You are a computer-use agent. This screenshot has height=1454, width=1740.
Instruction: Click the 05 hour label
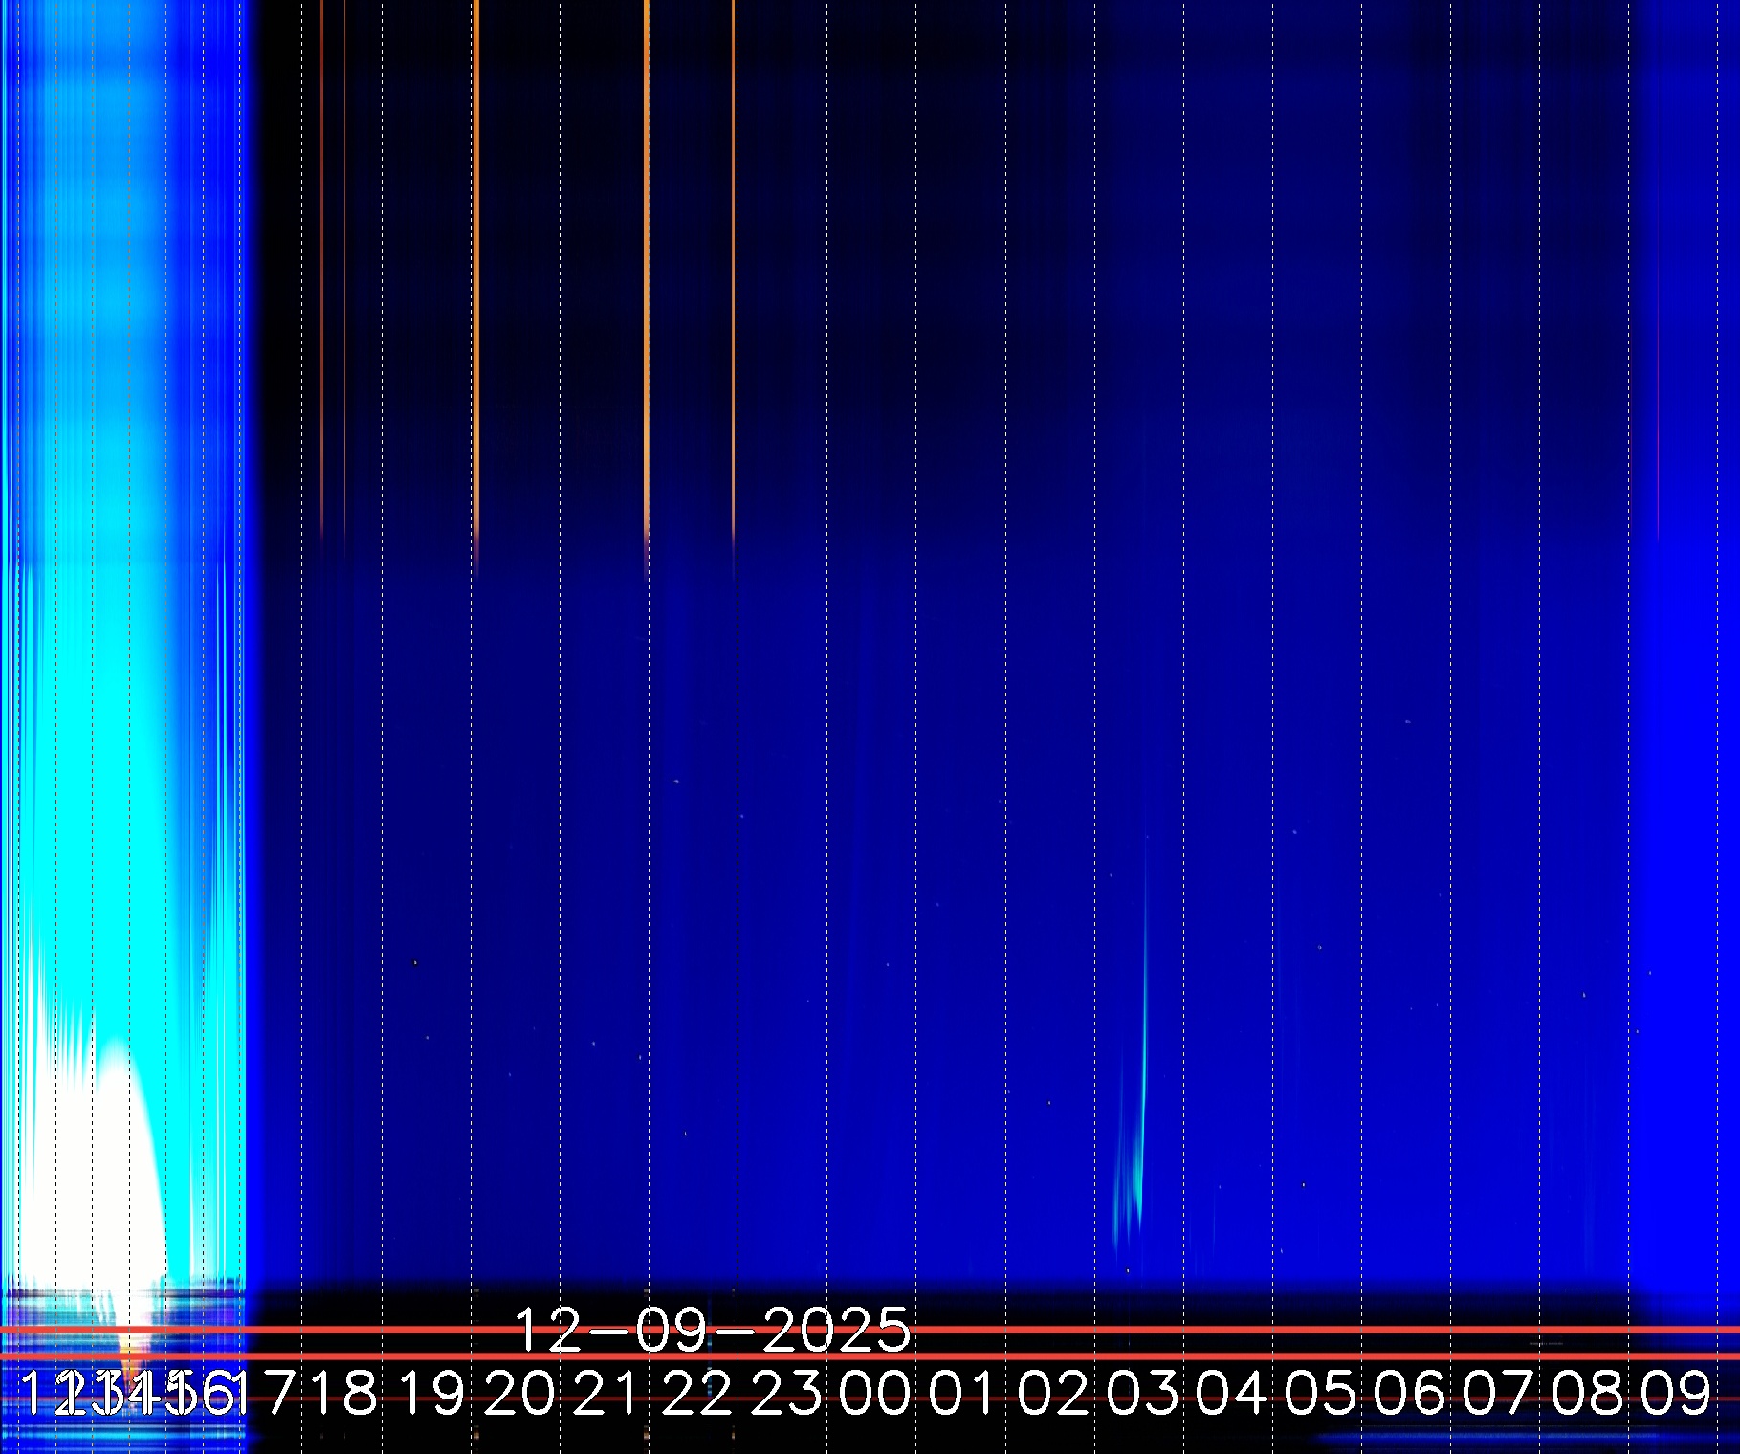click(x=1320, y=1393)
